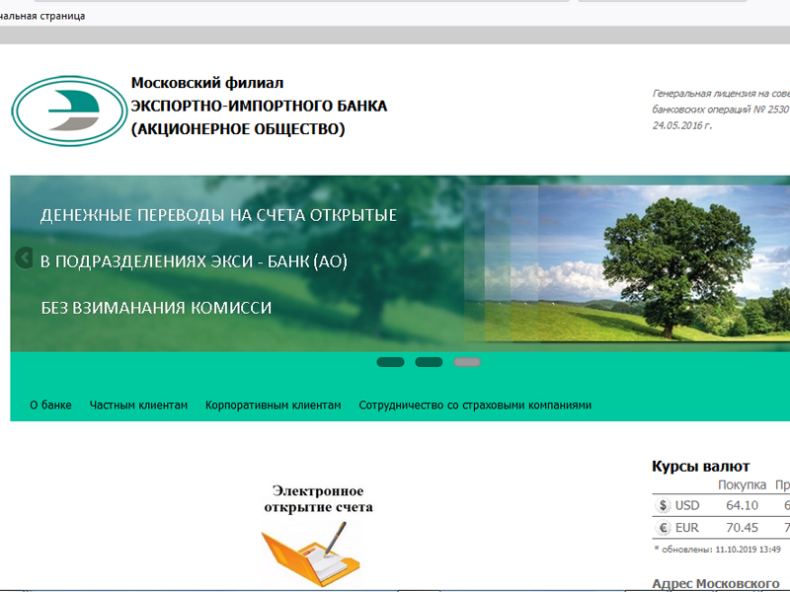Click banner text "В ПОДРАЗДЕЛЕНИЯХ ЭКСИ - БАНК (АО)"
The height and width of the screenshot is (592, 790).
tap(194, 261)
